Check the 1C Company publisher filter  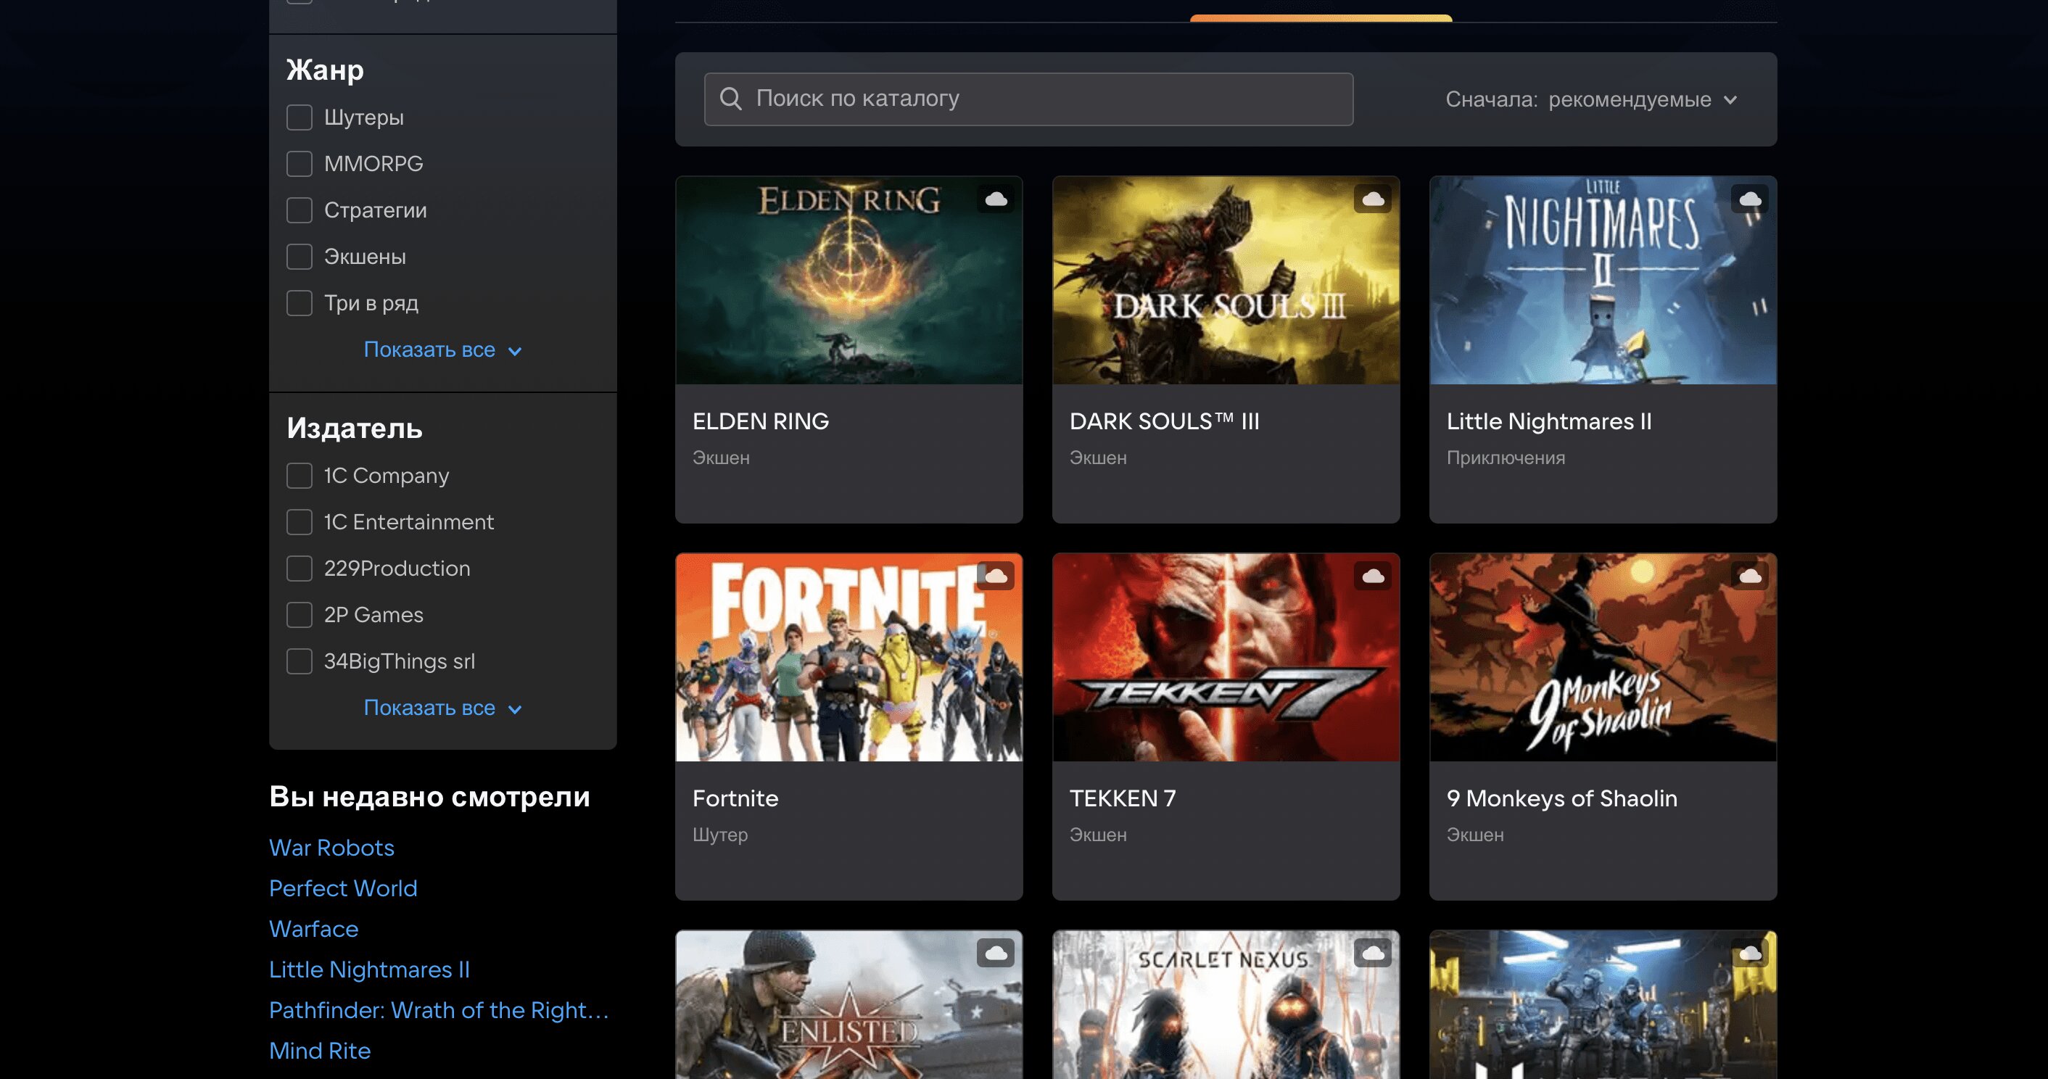298,475
